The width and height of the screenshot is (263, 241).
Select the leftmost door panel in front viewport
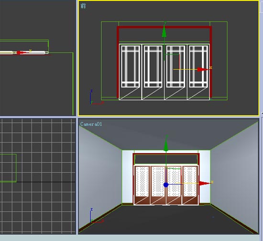(130, 72)
